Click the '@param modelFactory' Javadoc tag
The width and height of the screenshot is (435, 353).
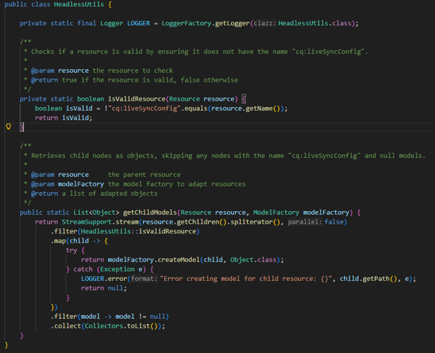68,184
